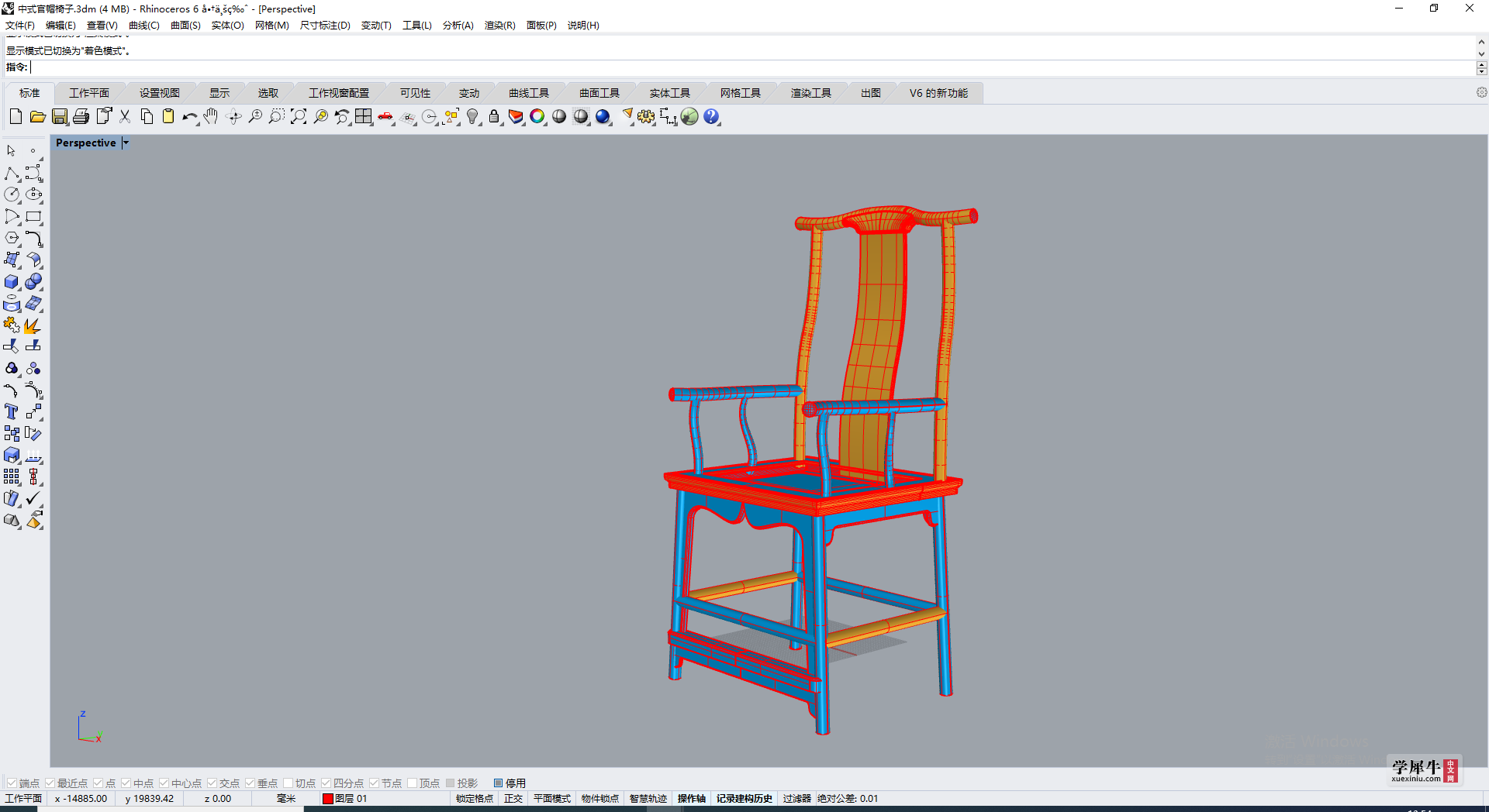This screenshot has width=1489, height=812.
Task: Activate the Pan hand tool
Action: pyautogui.click(x=212, y=117)
